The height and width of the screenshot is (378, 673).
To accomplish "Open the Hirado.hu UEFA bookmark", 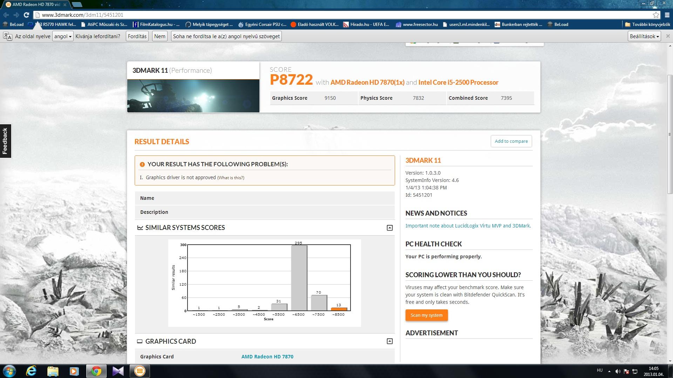I will [366, 24].
